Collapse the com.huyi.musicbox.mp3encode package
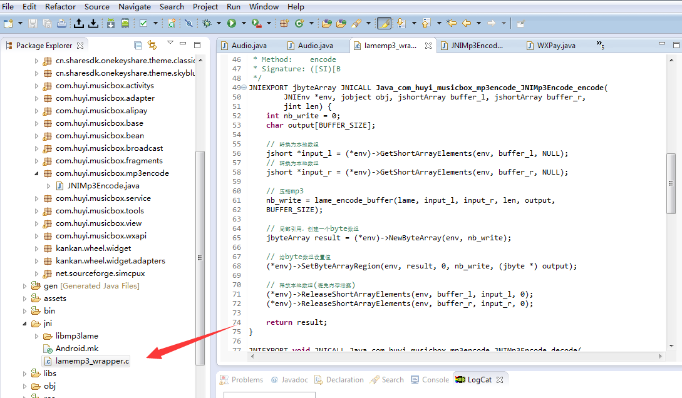 (36, 173)
